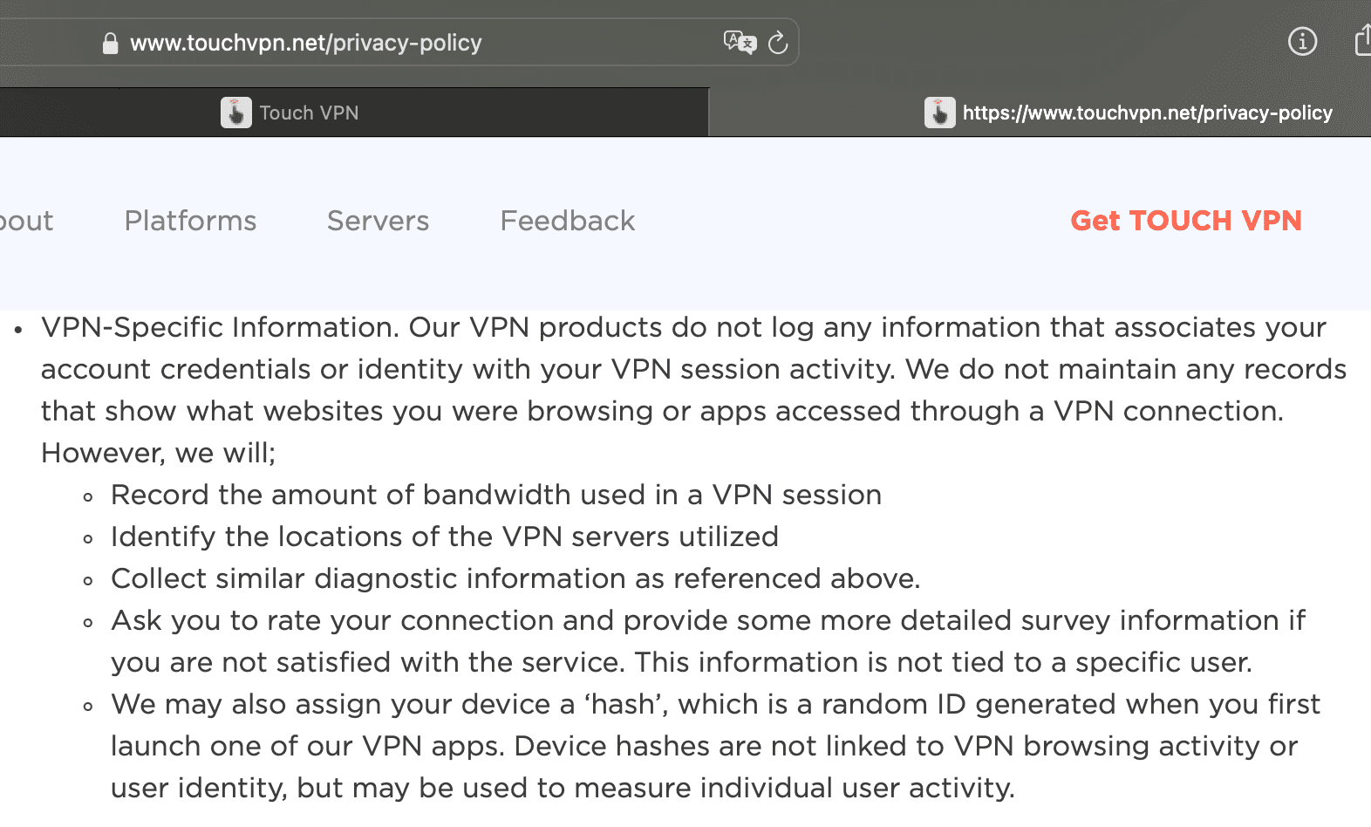1371x827 pixels.
Task: Click the 'Record the amount of bandwidth' line
Action: click(496, 495)
